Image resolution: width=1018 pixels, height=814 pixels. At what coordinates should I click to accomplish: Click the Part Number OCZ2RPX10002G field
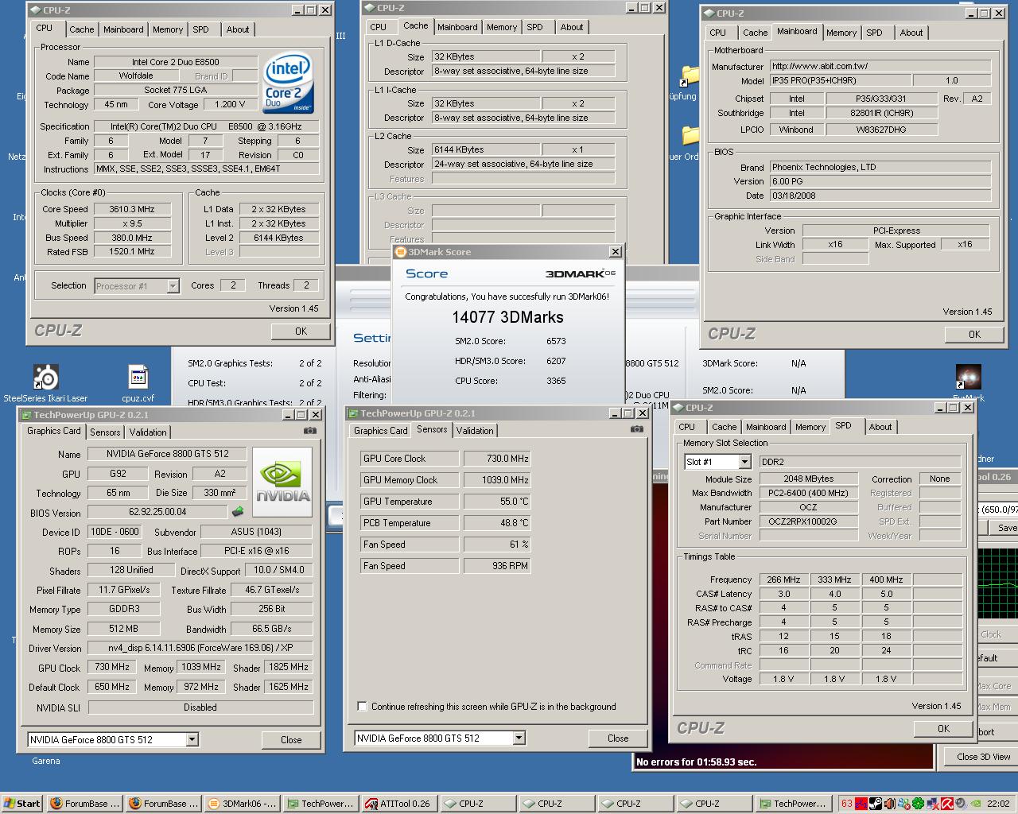pyautogui.click(x=808, y=521)
